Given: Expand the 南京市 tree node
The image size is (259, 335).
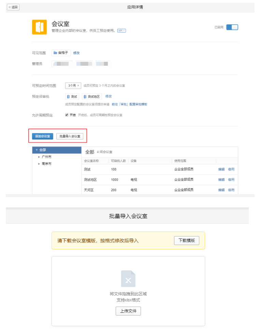Looking at the screenshot, I should click(39, 164).
